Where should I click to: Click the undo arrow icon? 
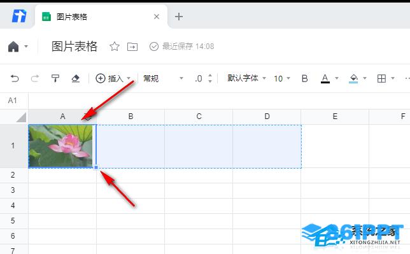point(15,78)
